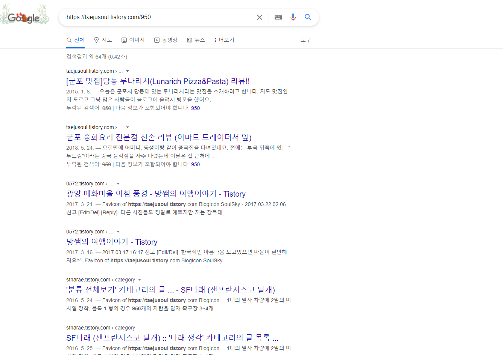Open '분류 전체보기' 카테고리의 글 result
The image size is (503, 355).
point(170,290)
